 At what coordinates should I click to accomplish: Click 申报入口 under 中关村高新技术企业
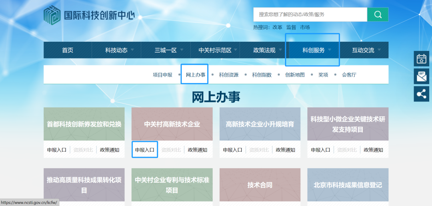[x=145, y=150]
